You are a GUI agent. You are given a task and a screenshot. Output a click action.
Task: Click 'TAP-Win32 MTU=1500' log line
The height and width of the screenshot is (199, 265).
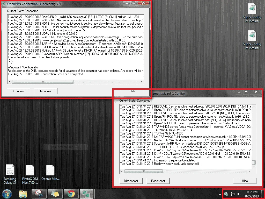(x=152, y=133)
